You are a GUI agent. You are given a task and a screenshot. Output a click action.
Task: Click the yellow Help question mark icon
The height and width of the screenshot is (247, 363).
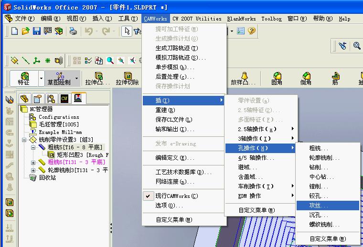coord(252,31)
